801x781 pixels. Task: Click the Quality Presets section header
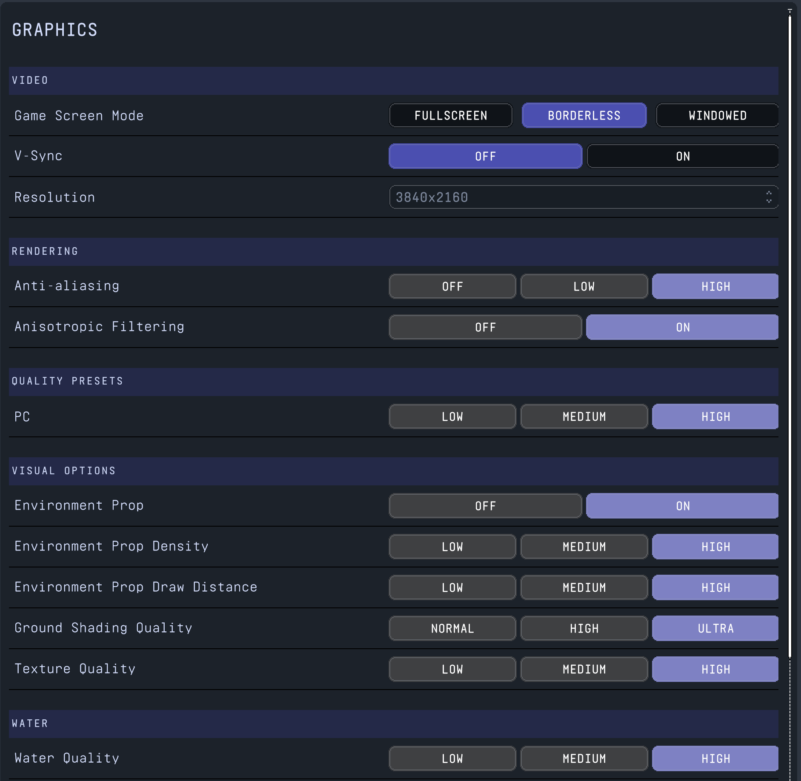point(394,382)
